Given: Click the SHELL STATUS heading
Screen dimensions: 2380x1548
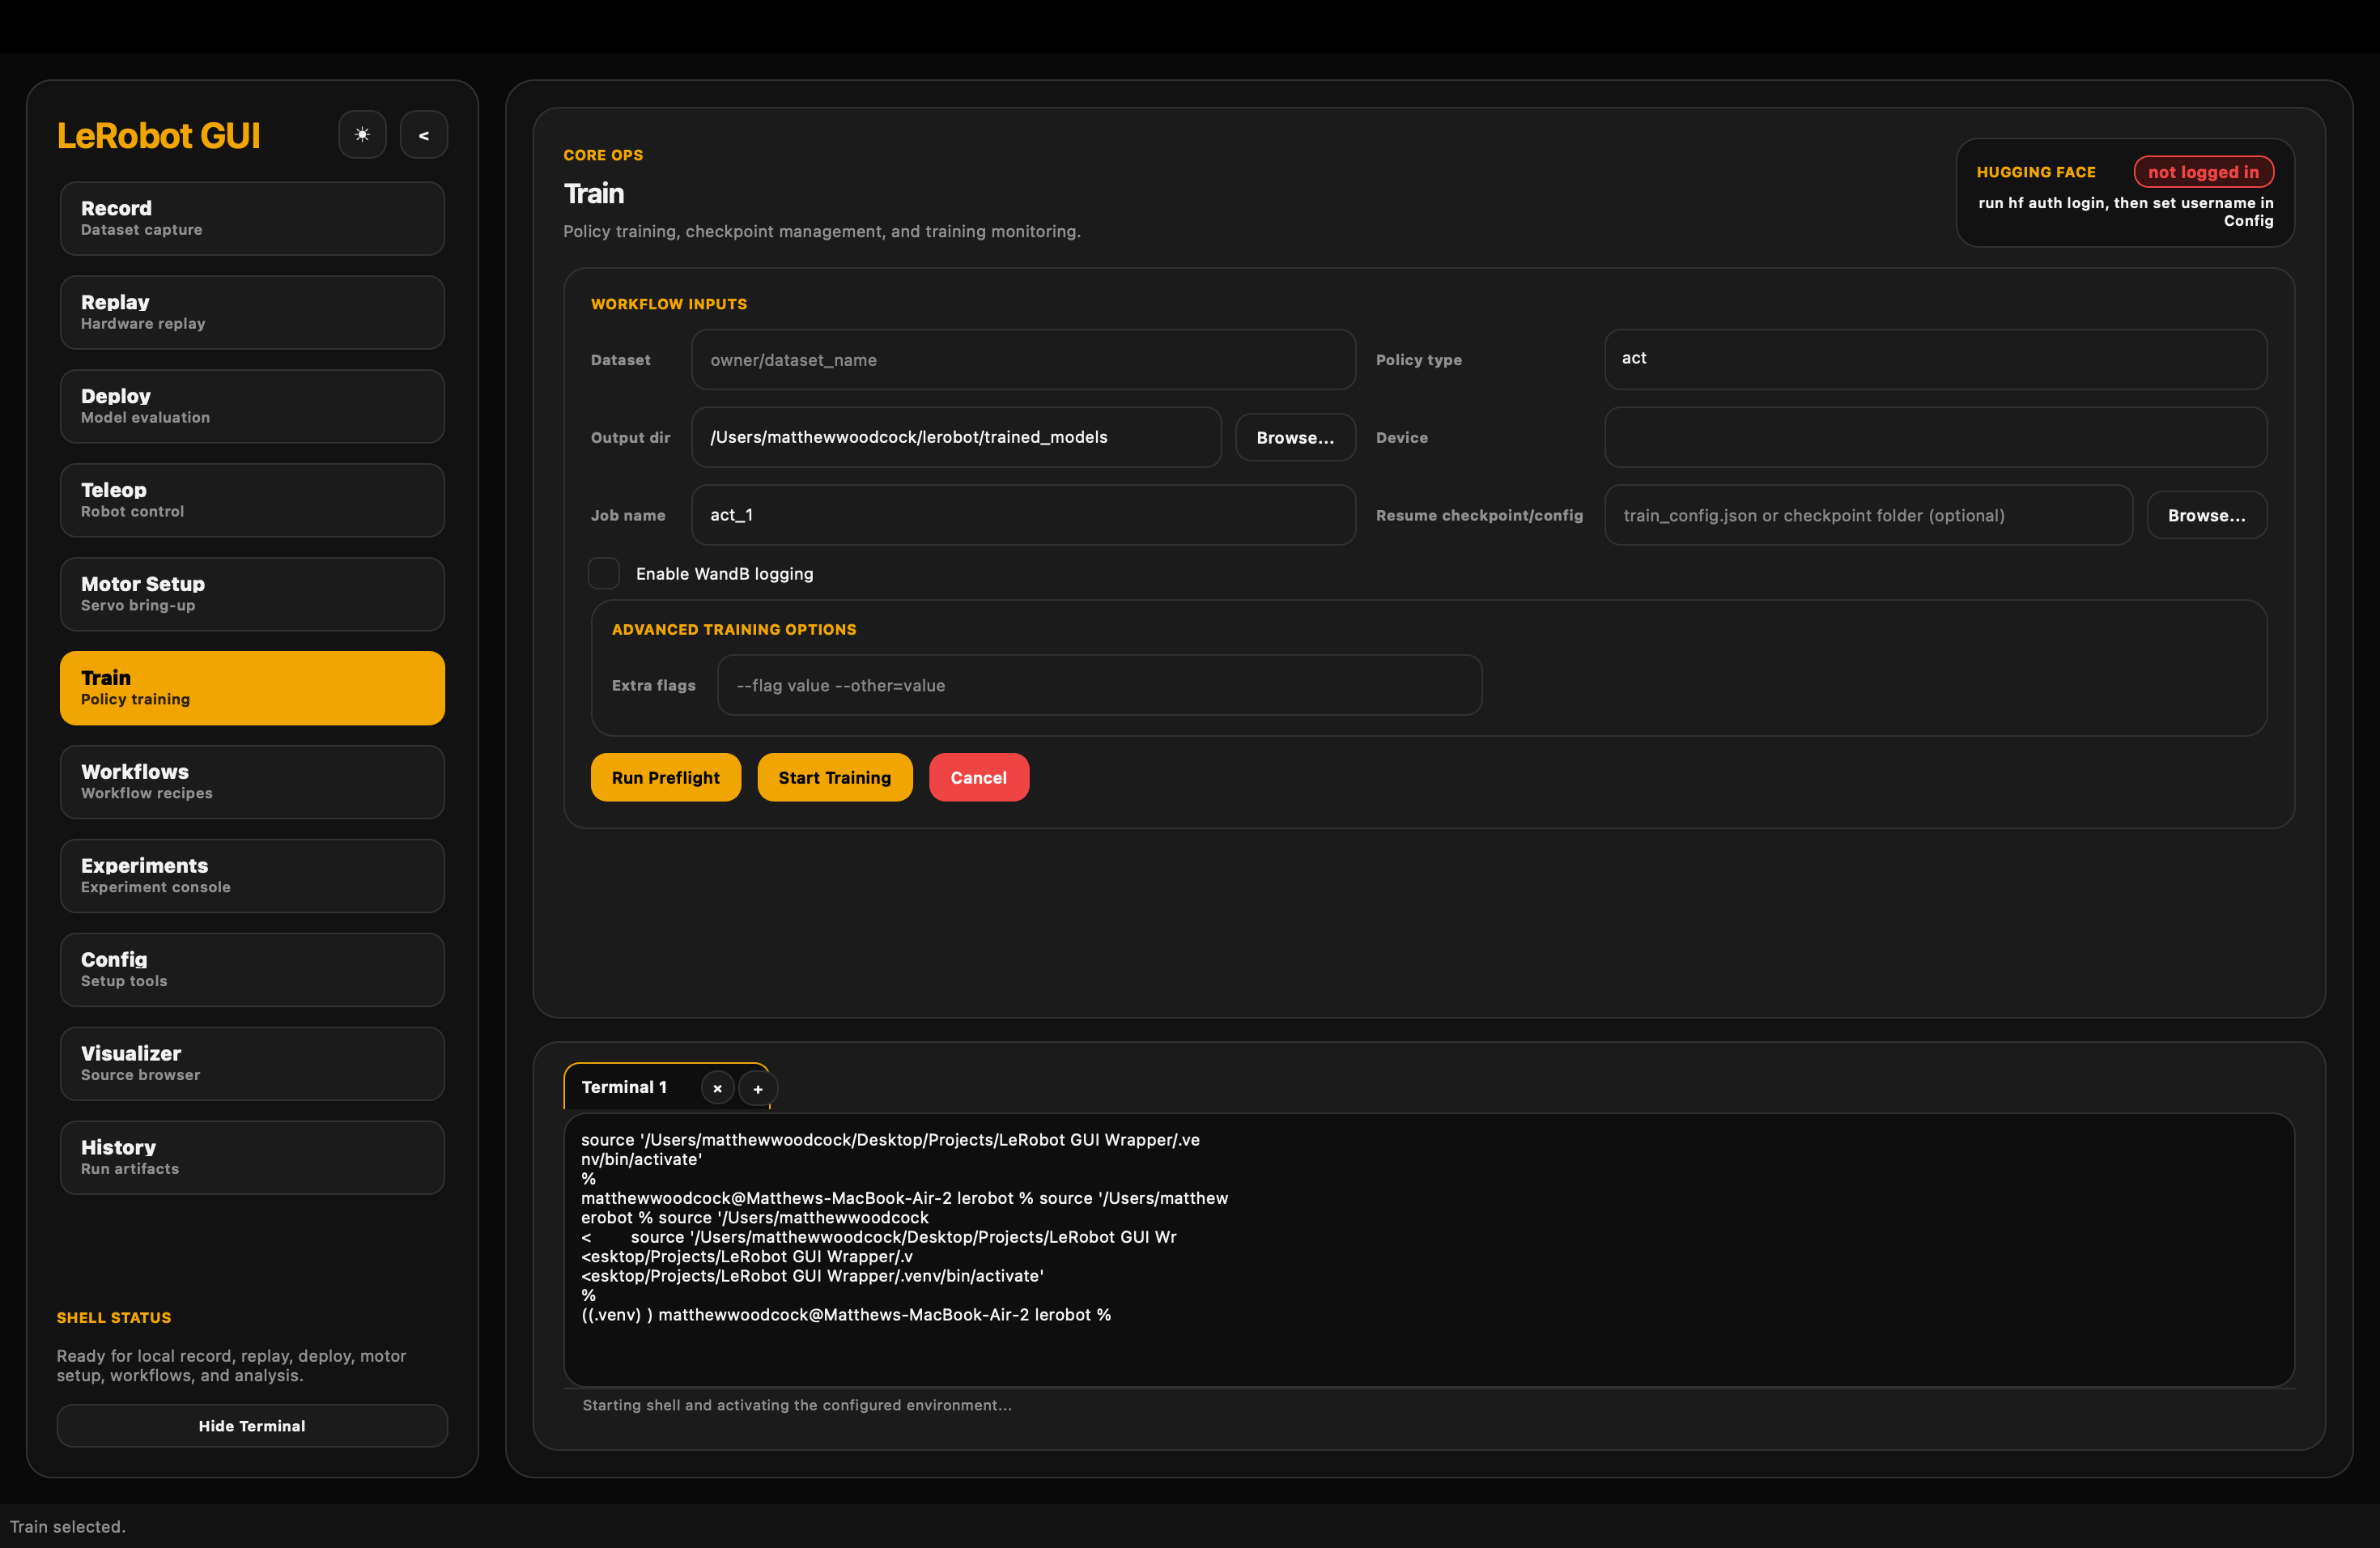Looking at the screenshot, I should (x=114, y=1318).
